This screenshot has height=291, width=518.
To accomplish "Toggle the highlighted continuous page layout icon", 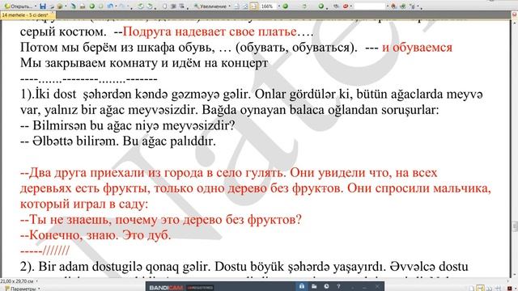I will point(480,288).
